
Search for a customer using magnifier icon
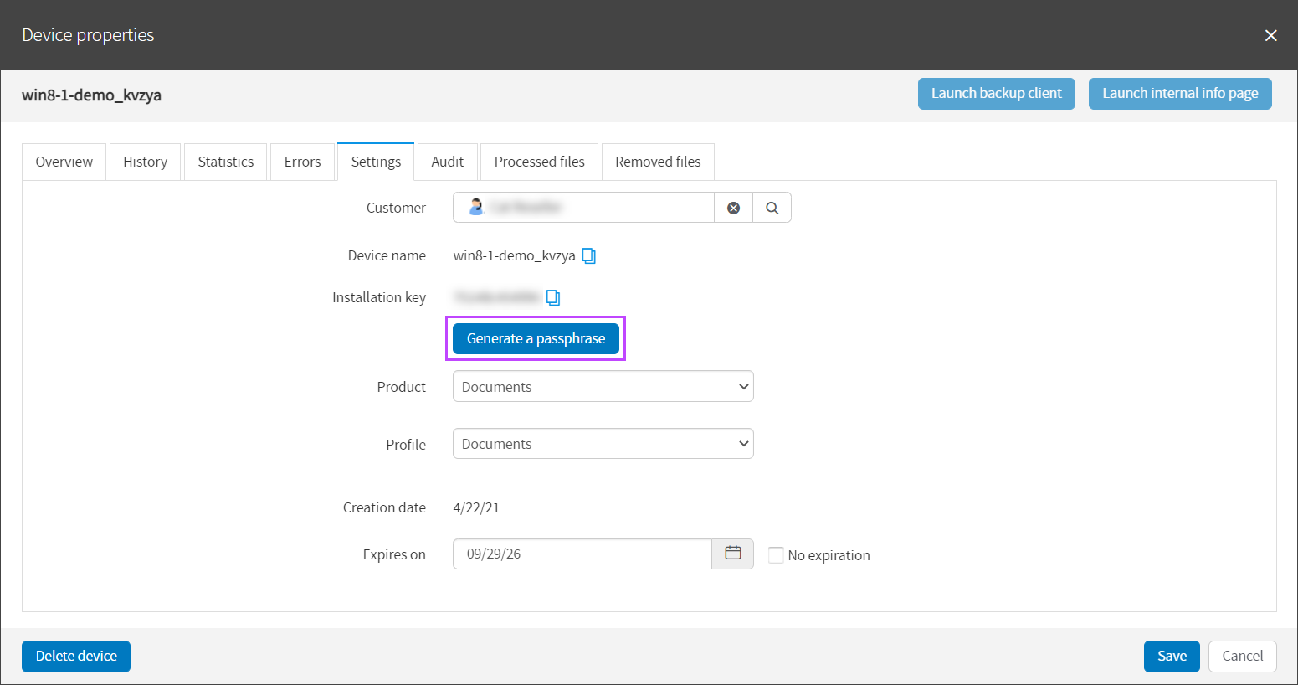(772, 208)
